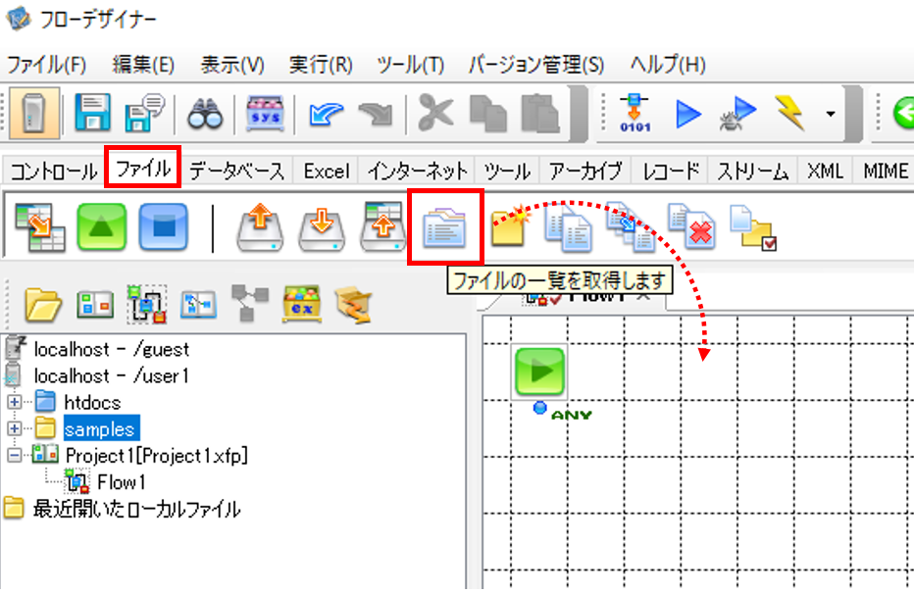Open the dropdown arrow beside lightning icon
Viewport: 914px width, 594px height.
click(x=830, y=114)
